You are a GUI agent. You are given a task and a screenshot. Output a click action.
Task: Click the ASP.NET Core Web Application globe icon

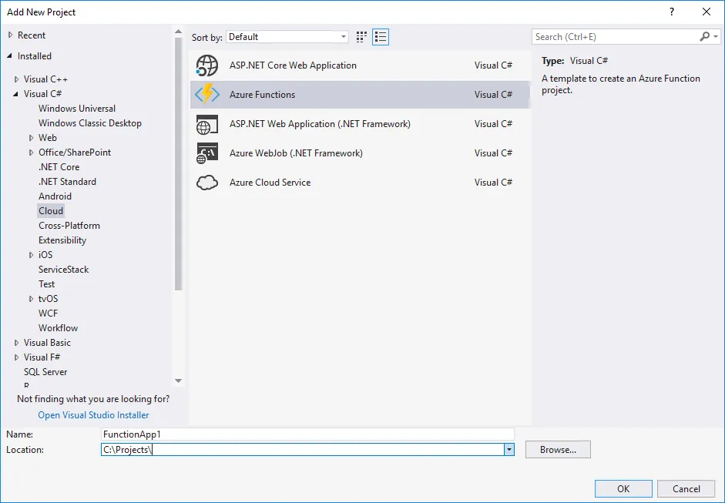(x=206, y=65)
